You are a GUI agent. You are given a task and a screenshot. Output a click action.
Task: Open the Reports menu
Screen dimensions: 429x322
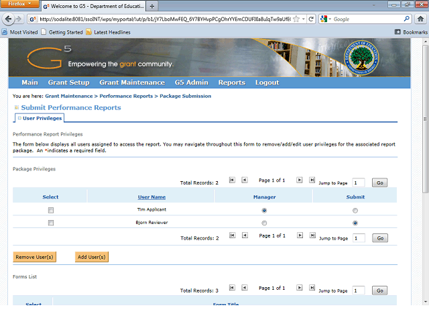232,83
